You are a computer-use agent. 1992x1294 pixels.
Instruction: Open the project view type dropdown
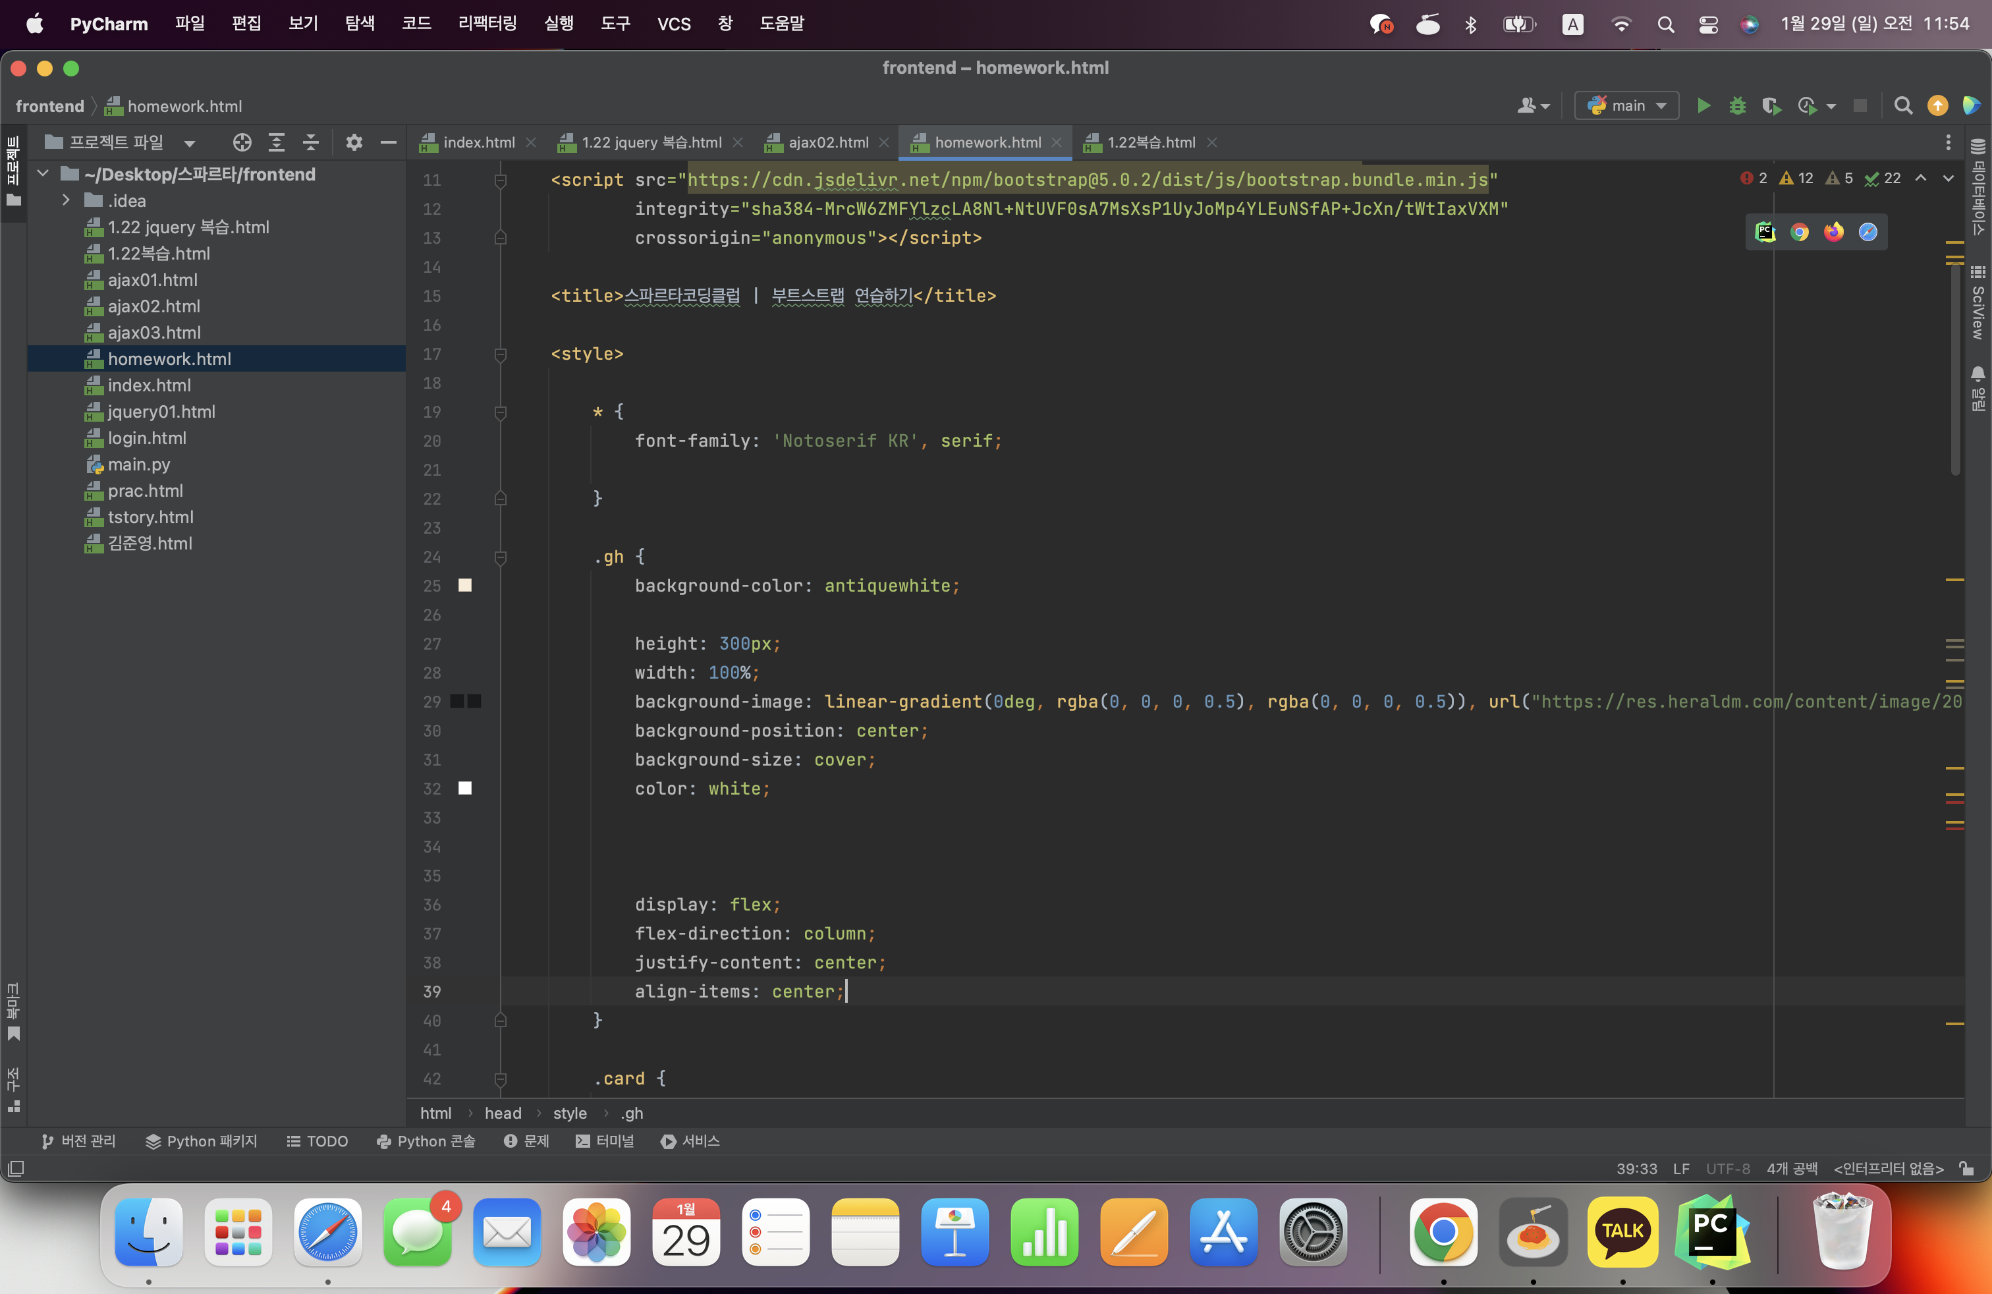121,142
